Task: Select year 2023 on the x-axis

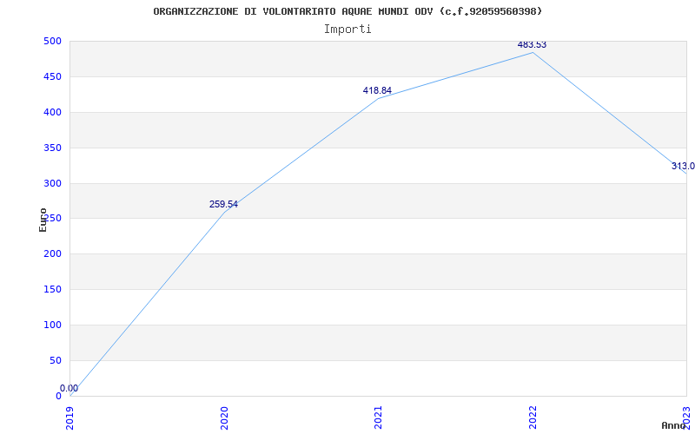Action: (x=686, y=418)
